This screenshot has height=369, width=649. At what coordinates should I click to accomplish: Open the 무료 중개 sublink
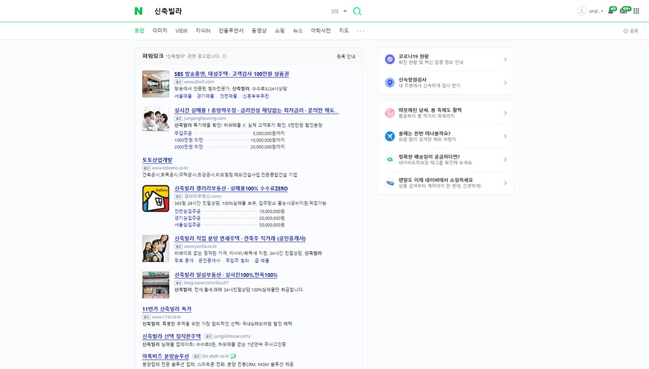[x=184, y=260]
